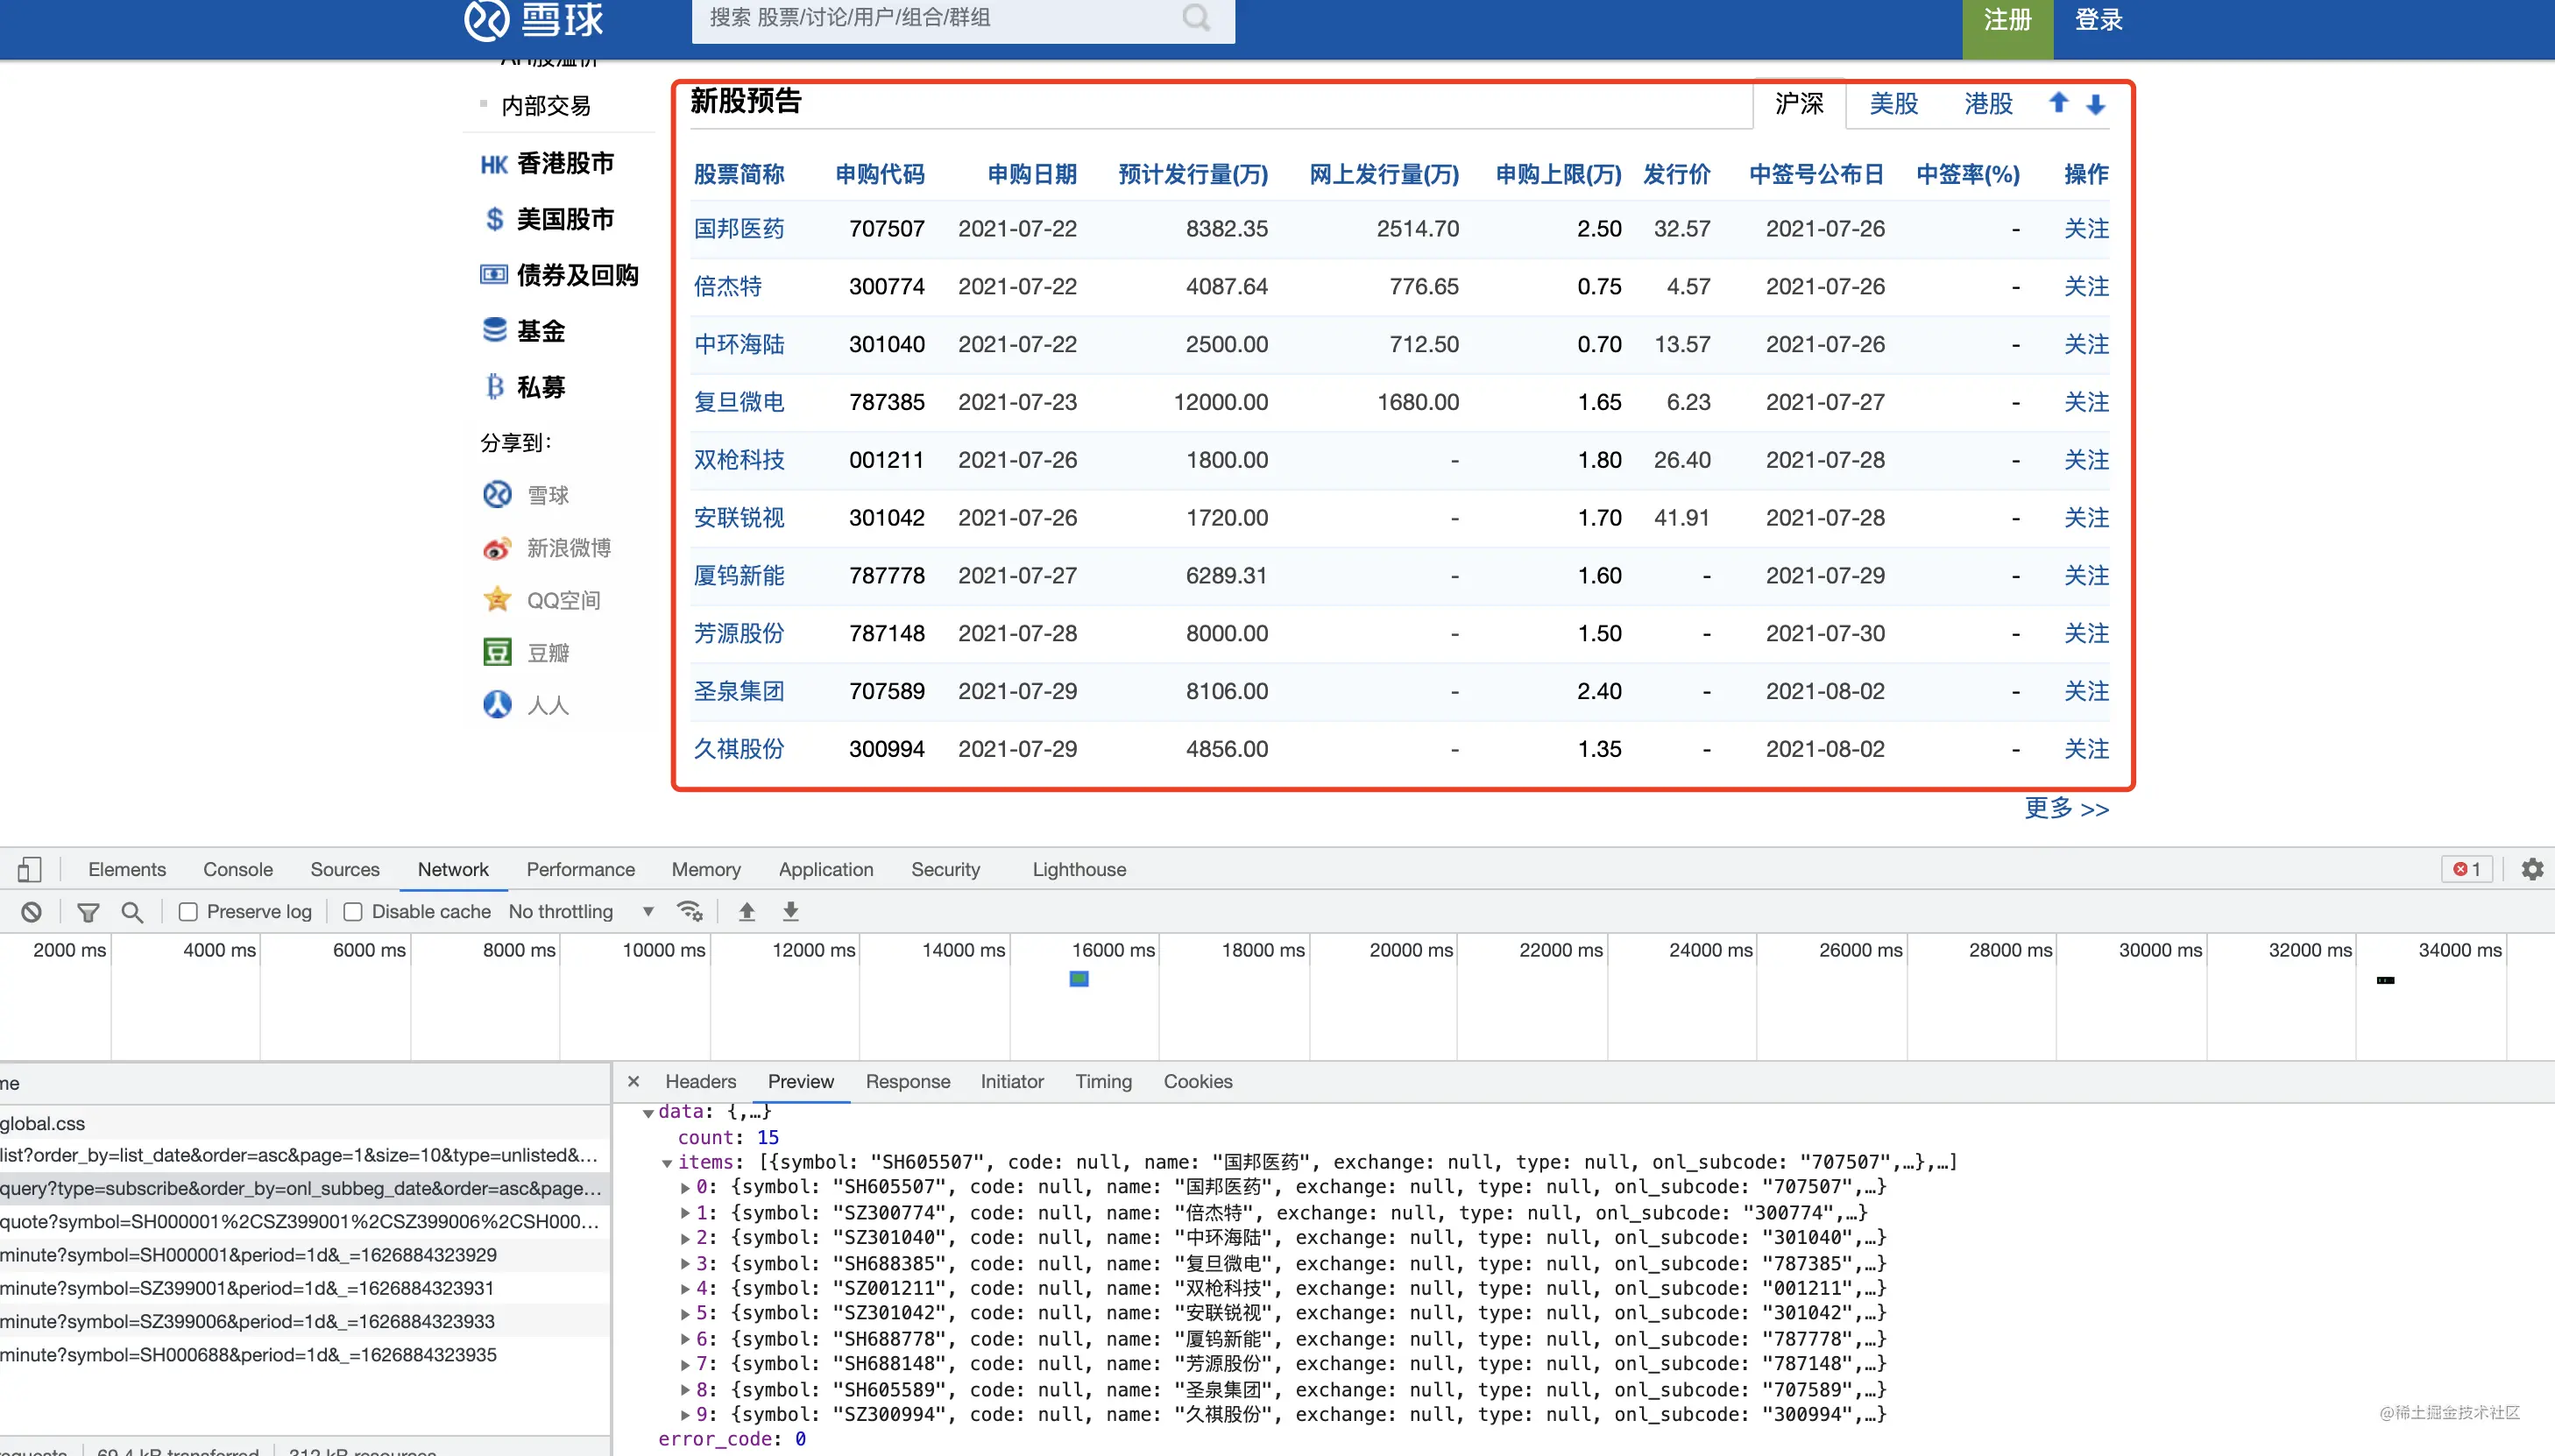Click the blue marker on network timeline near 16000 ms

coord(1079,978)
